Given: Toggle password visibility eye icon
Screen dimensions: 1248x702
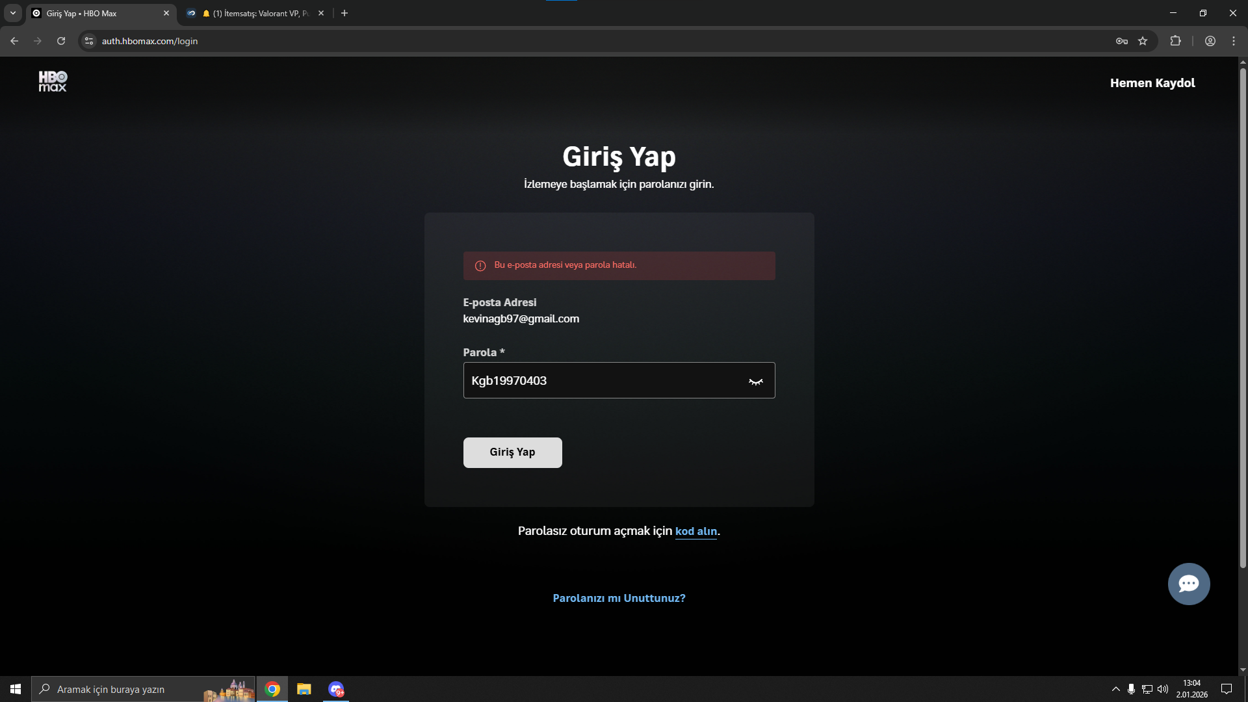Looking at the screenshot, I should tap(755, 382).
